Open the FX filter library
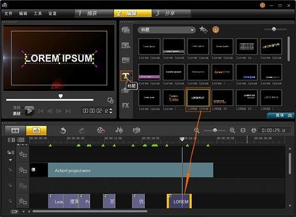The height and width of the screenshot is (217, 296). (x=126, y=106)
